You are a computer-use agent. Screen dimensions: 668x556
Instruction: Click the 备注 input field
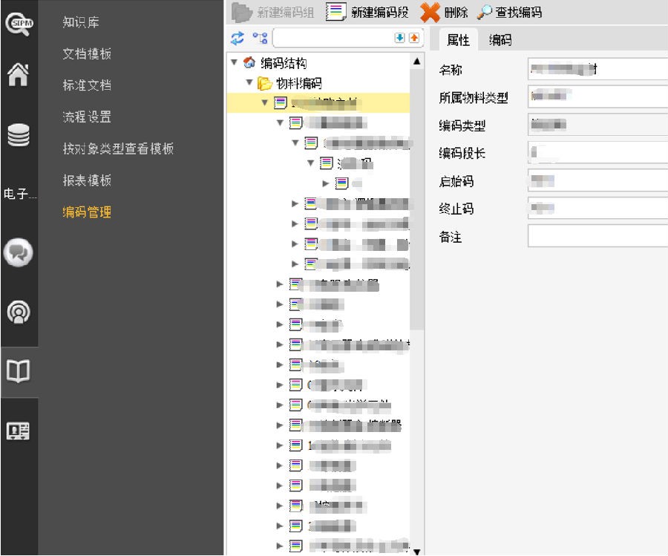point(597,236)
